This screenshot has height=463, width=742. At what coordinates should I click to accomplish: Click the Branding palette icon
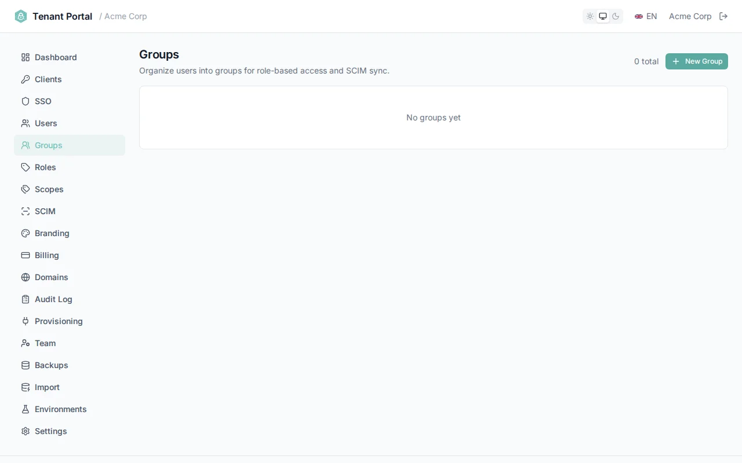(26, 233)
